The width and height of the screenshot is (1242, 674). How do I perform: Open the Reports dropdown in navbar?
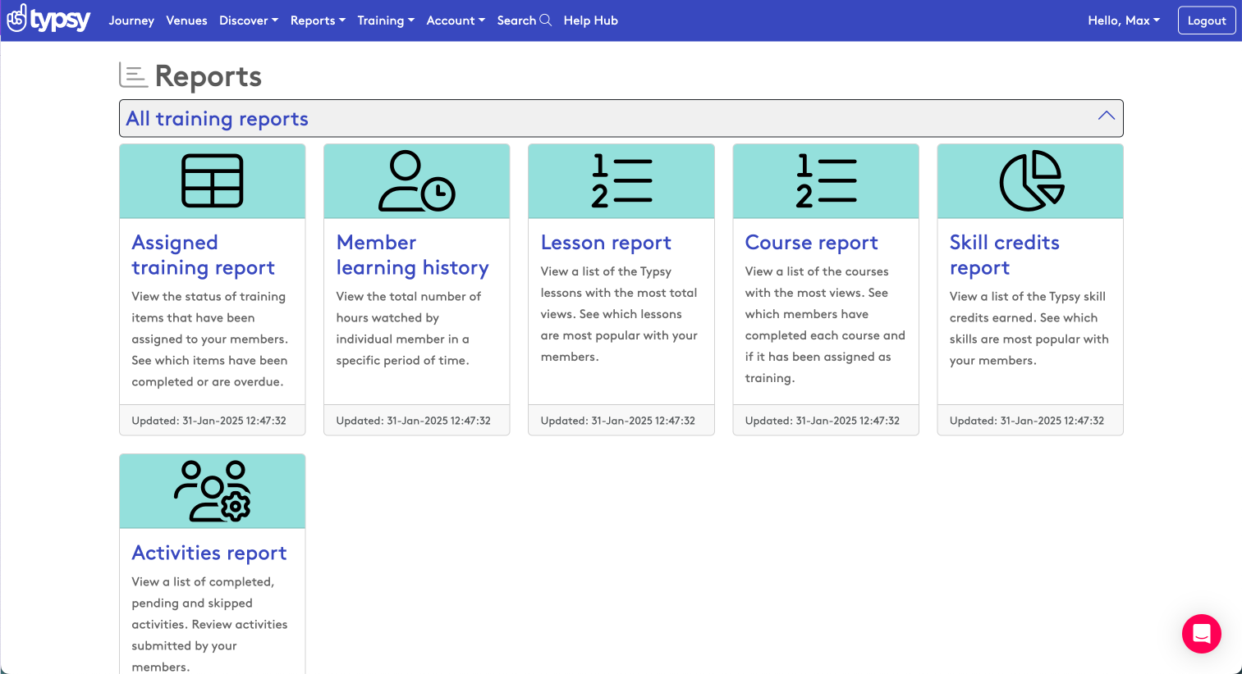318,20
